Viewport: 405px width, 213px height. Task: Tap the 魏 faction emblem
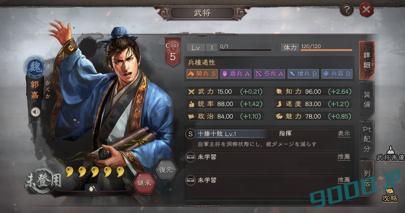pyautogui.click(x=35, y=68)
